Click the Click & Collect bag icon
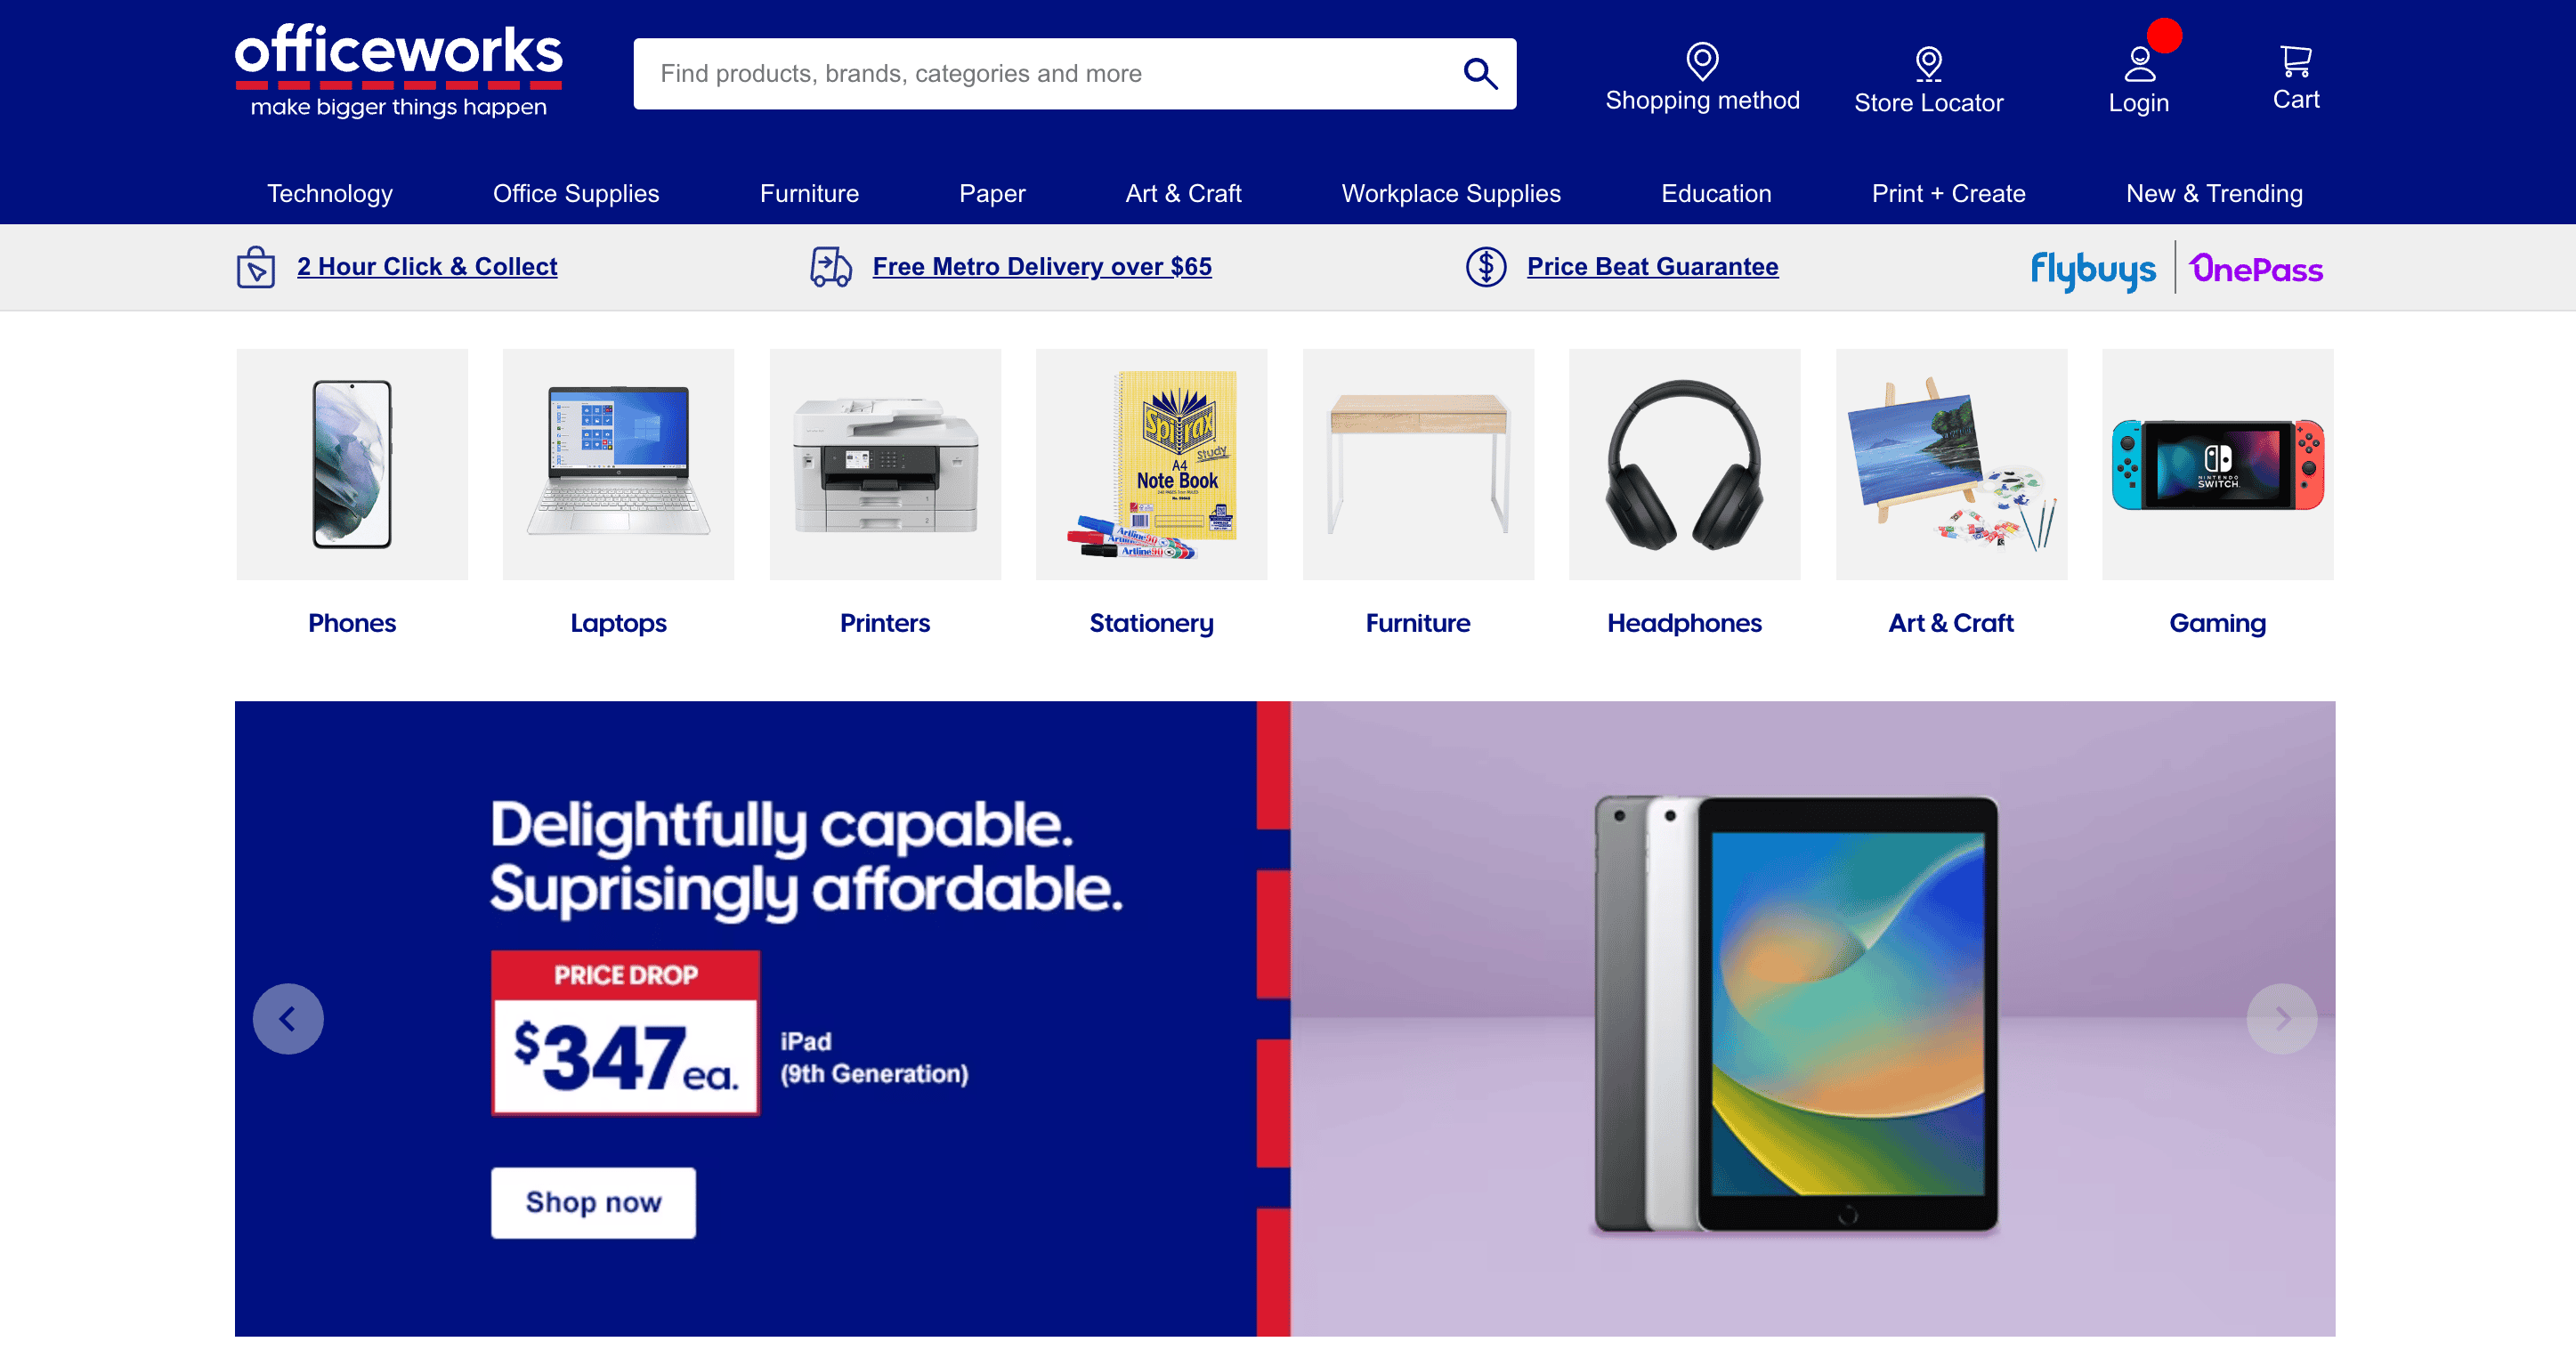The image size is (2576, 1358). 256,267
